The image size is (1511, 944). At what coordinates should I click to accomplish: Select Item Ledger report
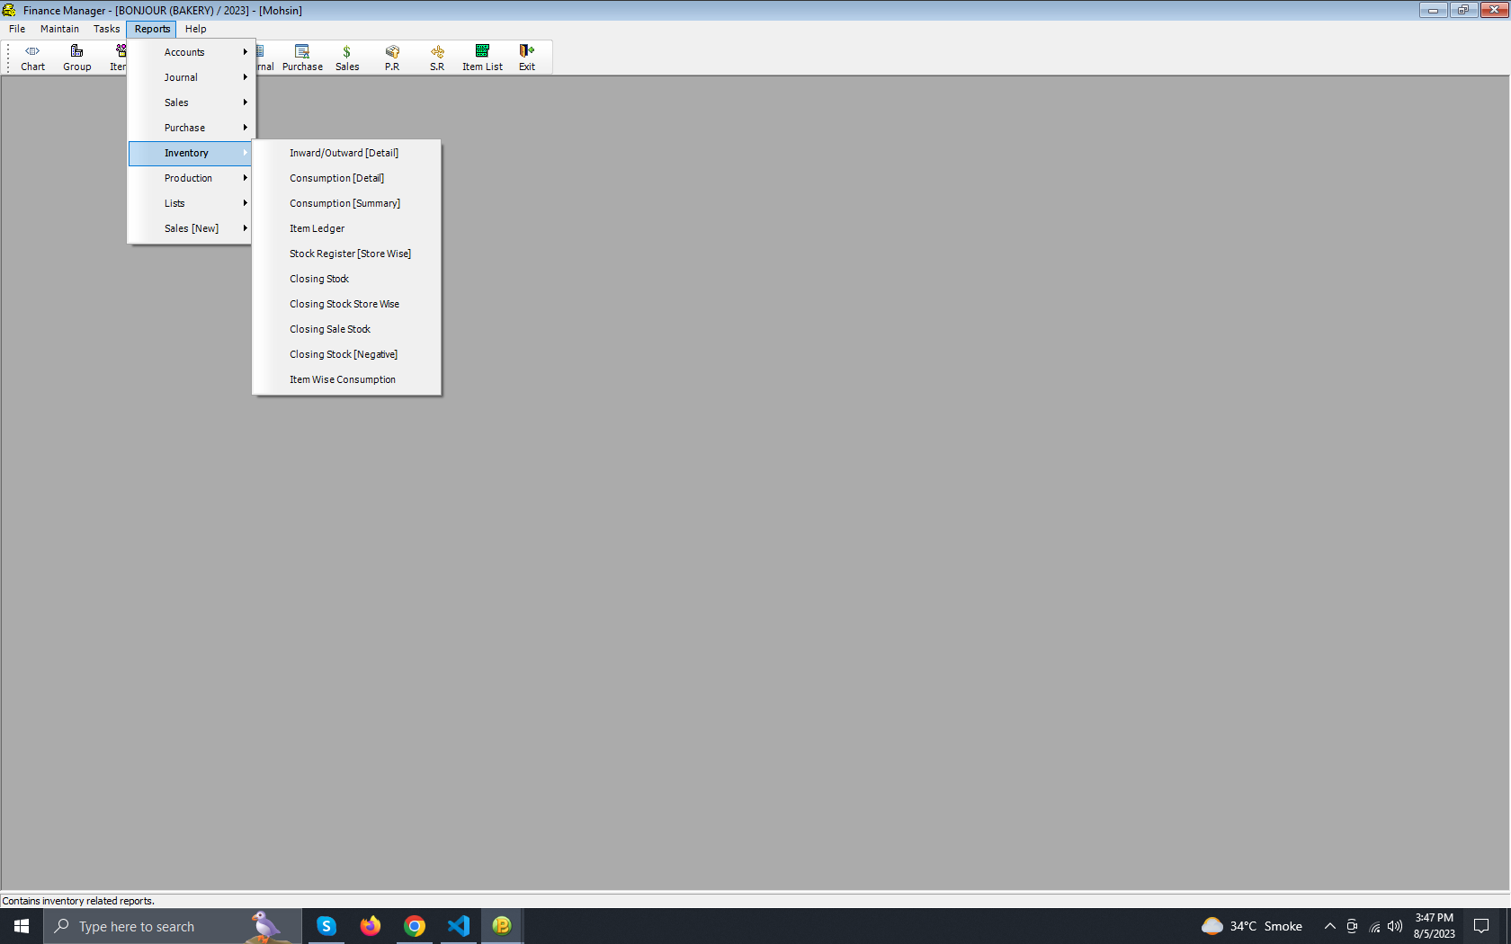coord(317,228)
